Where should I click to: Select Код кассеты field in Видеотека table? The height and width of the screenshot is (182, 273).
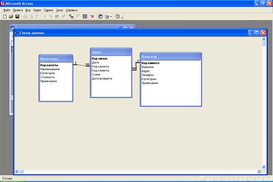coord(49,65)
